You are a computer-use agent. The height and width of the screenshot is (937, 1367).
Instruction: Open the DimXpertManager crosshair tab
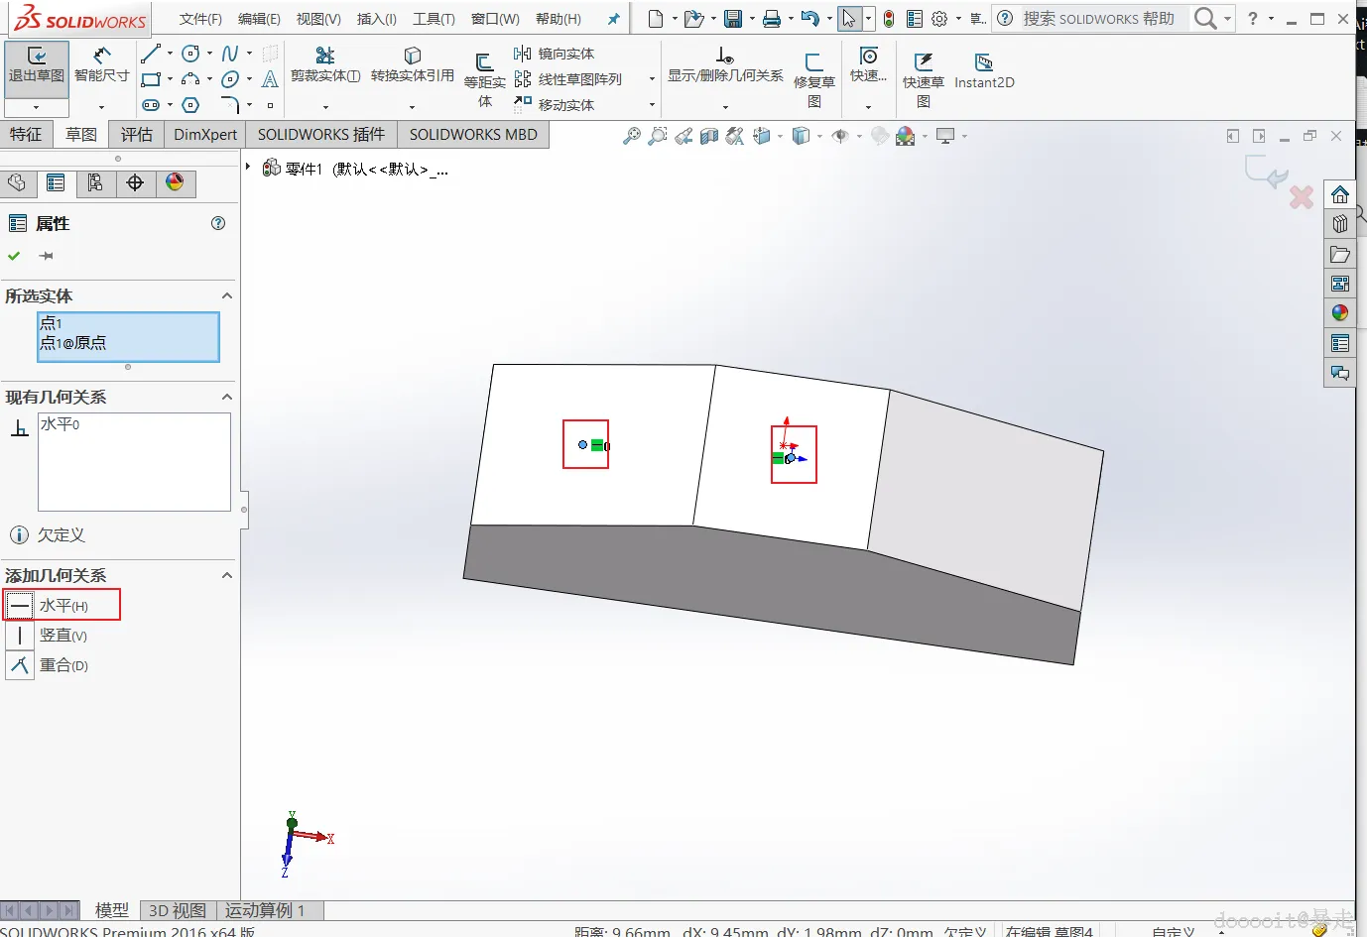tap(135, 182)
